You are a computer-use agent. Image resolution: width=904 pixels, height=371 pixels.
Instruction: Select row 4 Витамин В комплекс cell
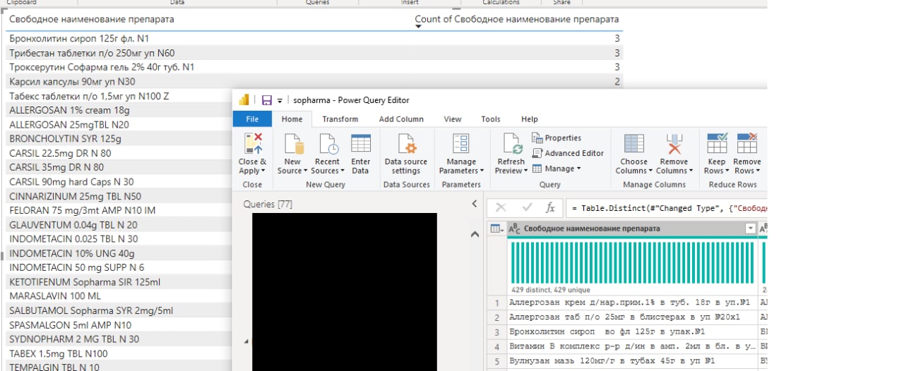point(632,346)
